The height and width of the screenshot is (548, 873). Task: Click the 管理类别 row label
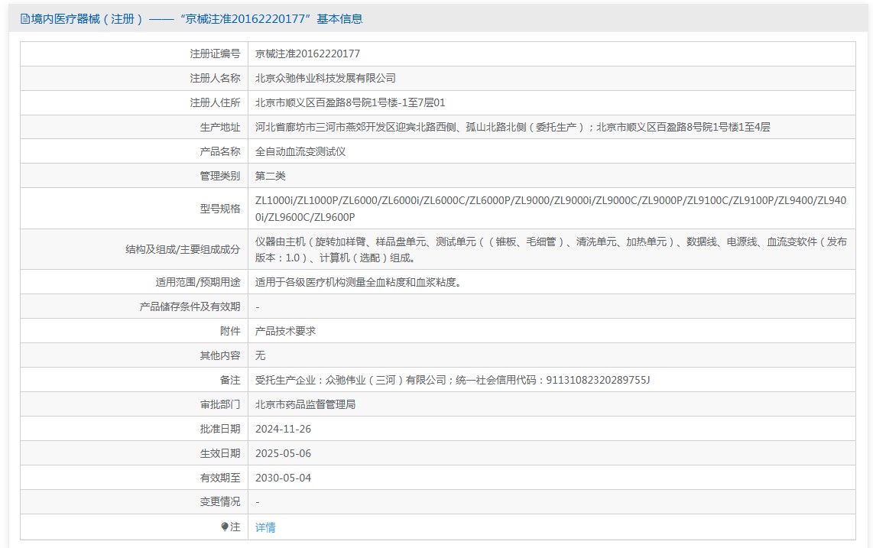click(220, 177)
